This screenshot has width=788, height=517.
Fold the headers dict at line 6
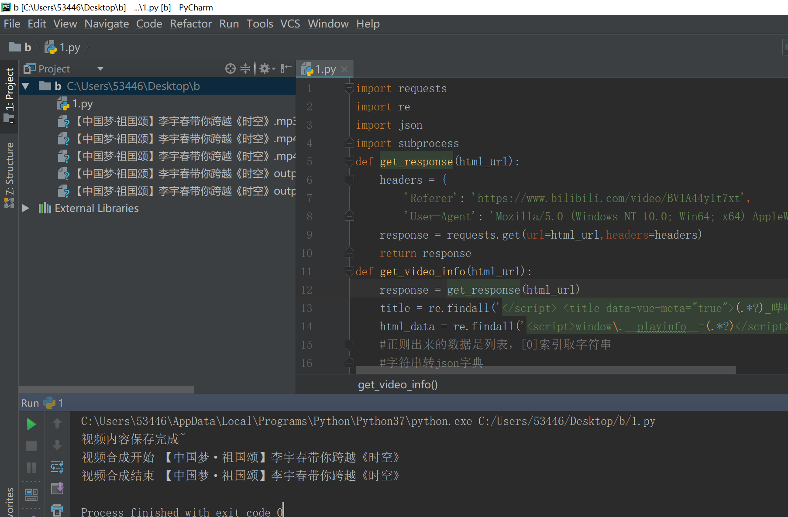[x=349, y=179]
